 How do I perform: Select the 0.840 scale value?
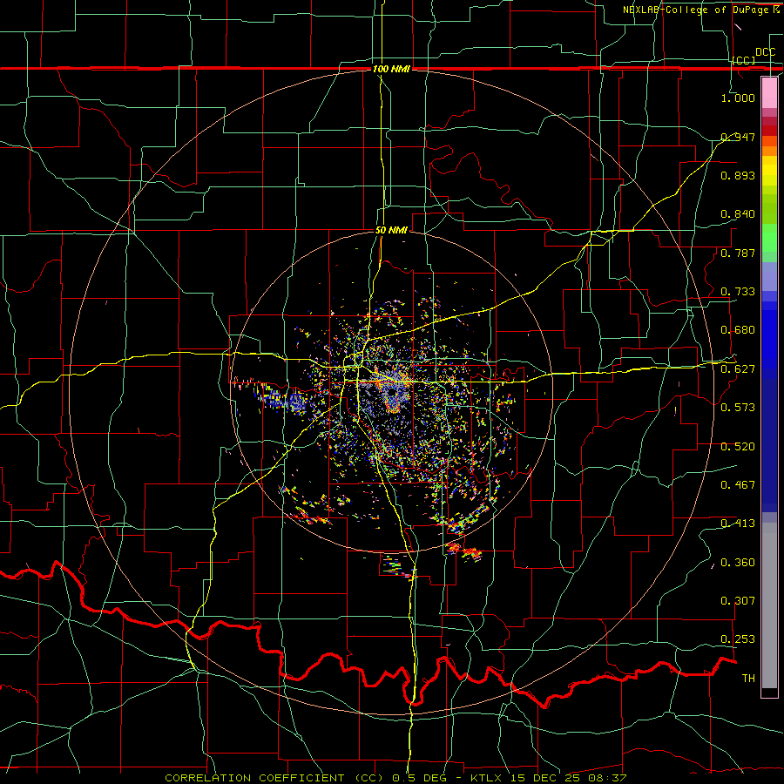(738, 213)
